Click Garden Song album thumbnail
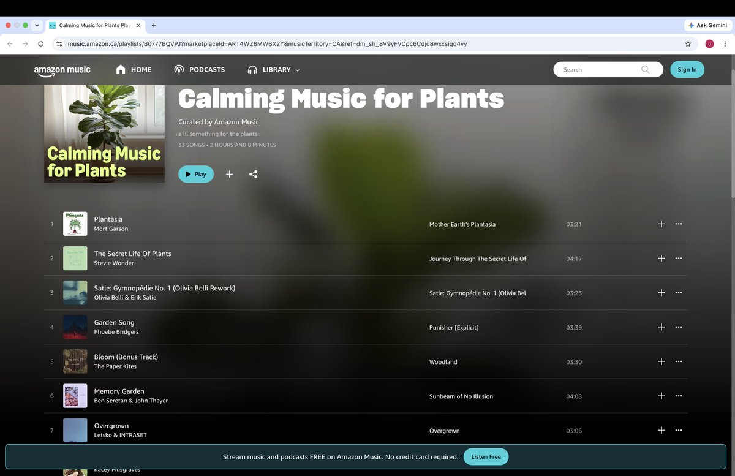 75,327
